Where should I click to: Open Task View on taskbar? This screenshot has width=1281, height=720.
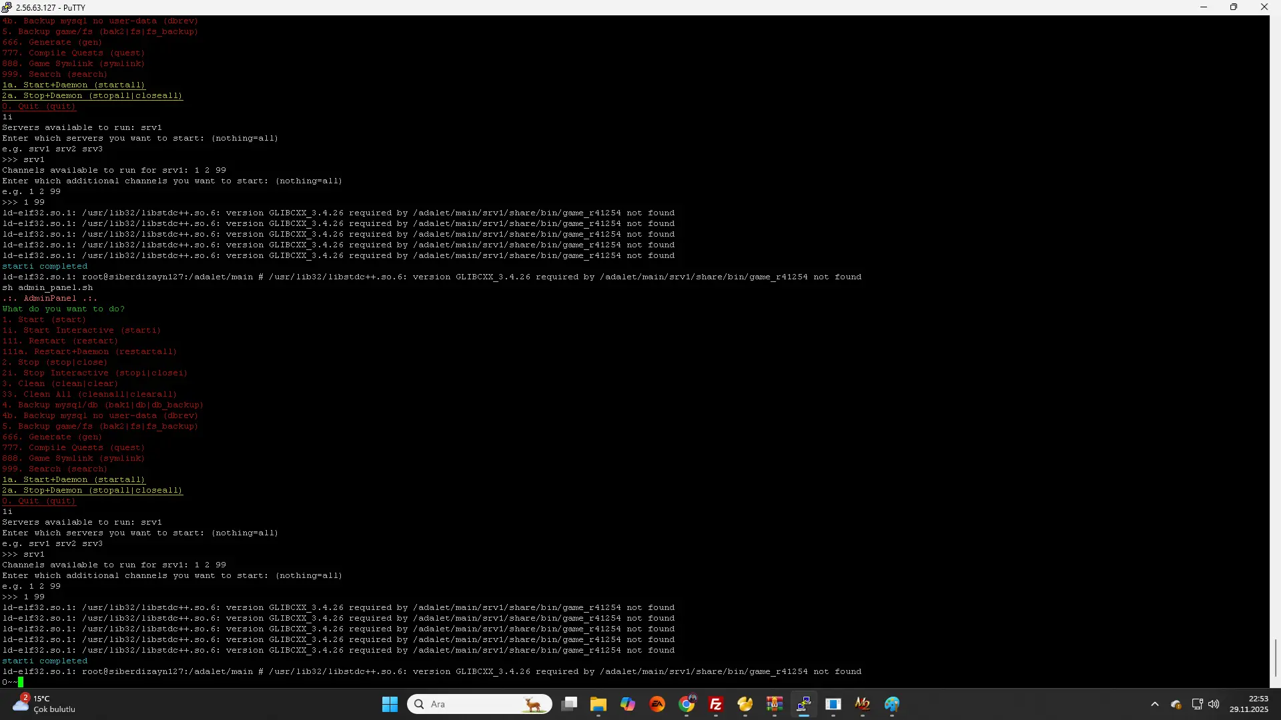coord(569,704)
